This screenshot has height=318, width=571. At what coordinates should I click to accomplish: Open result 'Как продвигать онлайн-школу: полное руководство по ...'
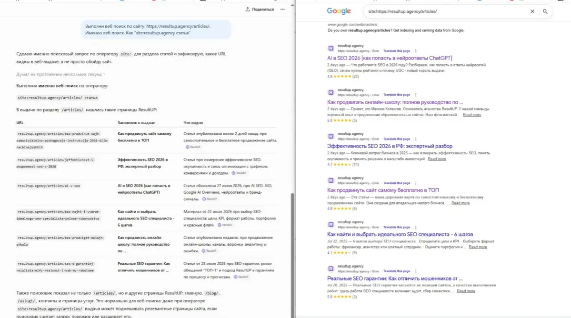tap(395, 102)
